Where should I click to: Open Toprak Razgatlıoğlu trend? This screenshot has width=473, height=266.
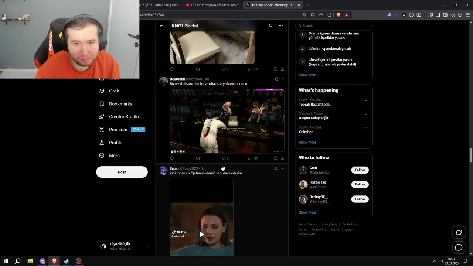point(315,105)
